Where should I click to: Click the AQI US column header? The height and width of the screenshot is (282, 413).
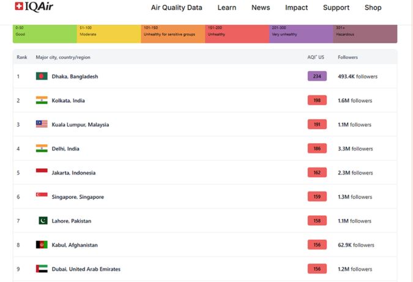pyautogui.click(x=316, y=57)
